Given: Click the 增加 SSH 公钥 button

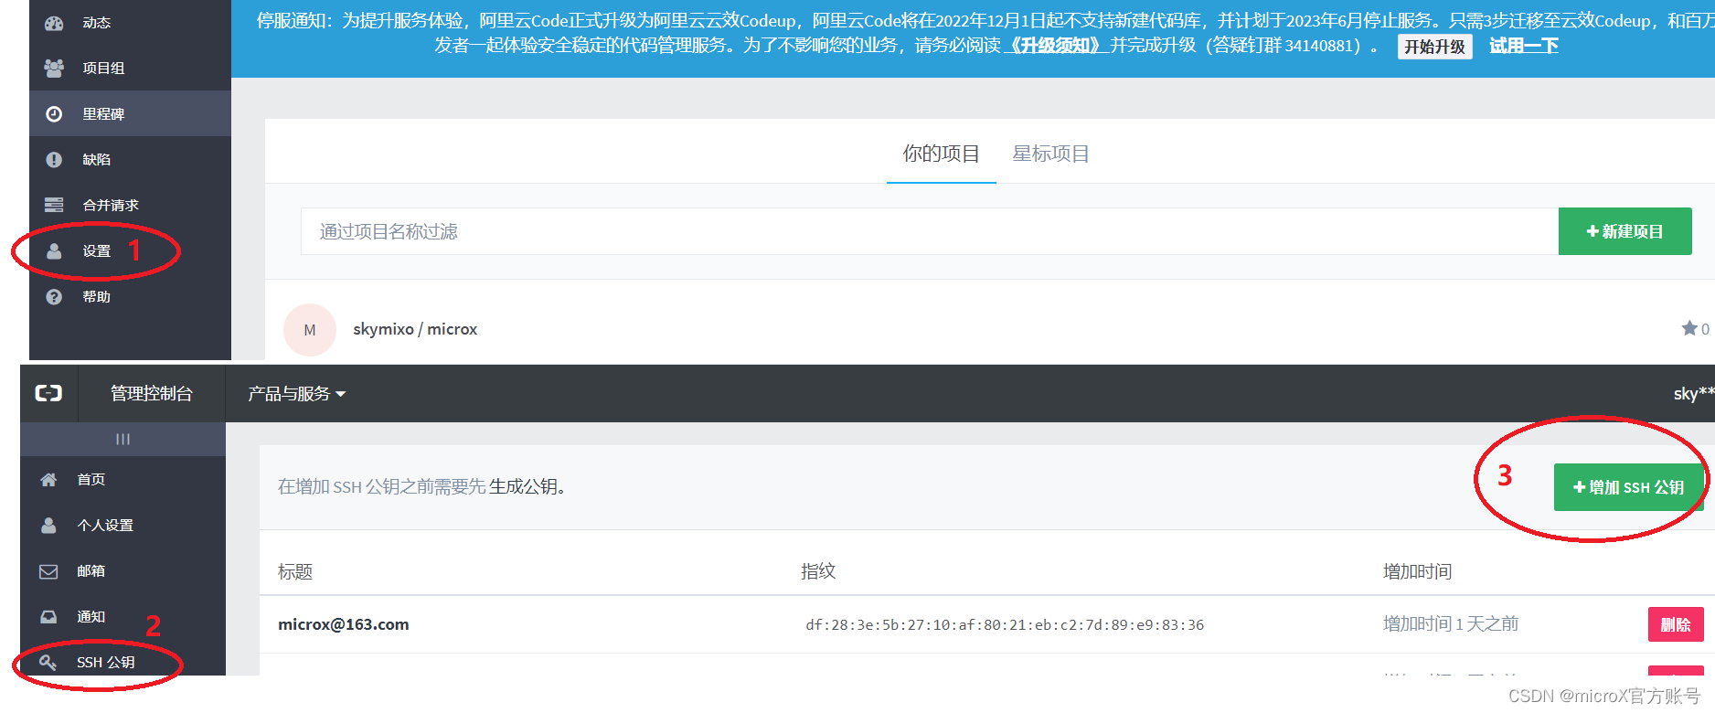Looking at the screenshot, I should pos(1628,487).
